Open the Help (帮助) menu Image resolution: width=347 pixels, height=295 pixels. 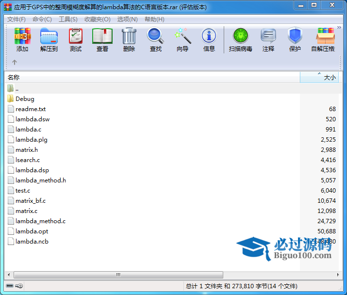tap(154, 19)
